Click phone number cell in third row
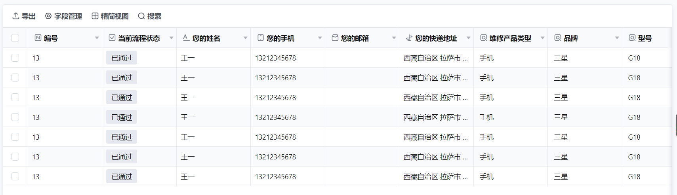 pos(275,97)
